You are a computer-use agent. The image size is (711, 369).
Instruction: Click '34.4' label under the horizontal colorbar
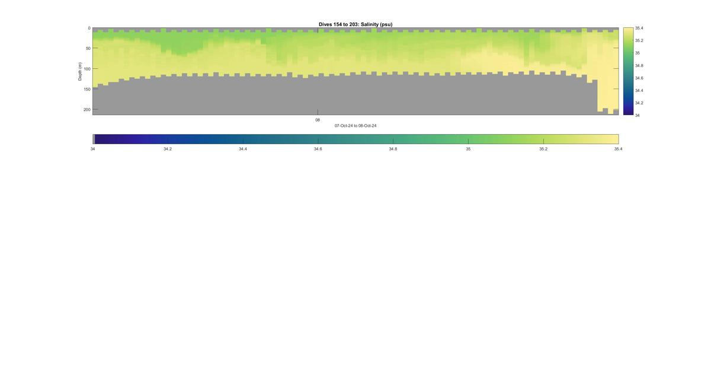[243, 149]
